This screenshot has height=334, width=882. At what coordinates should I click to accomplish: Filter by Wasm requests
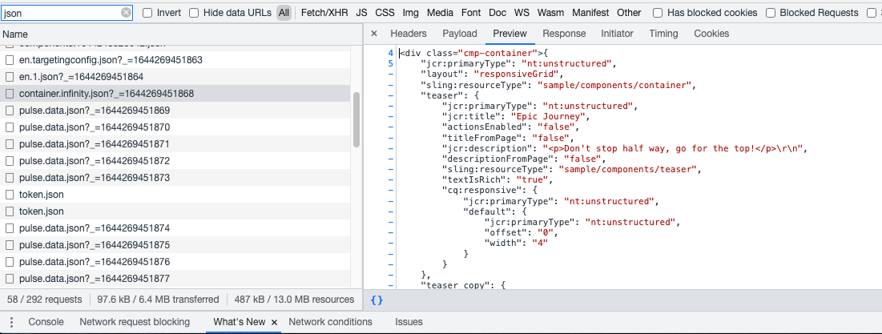tap(550, 12)
